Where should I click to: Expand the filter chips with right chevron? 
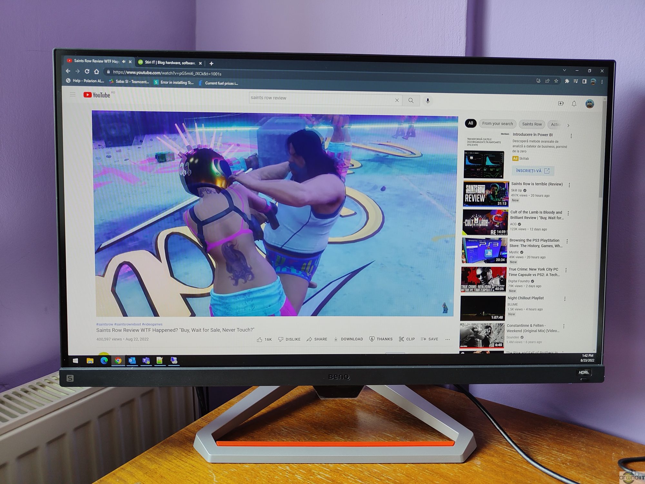pos(568,125)
